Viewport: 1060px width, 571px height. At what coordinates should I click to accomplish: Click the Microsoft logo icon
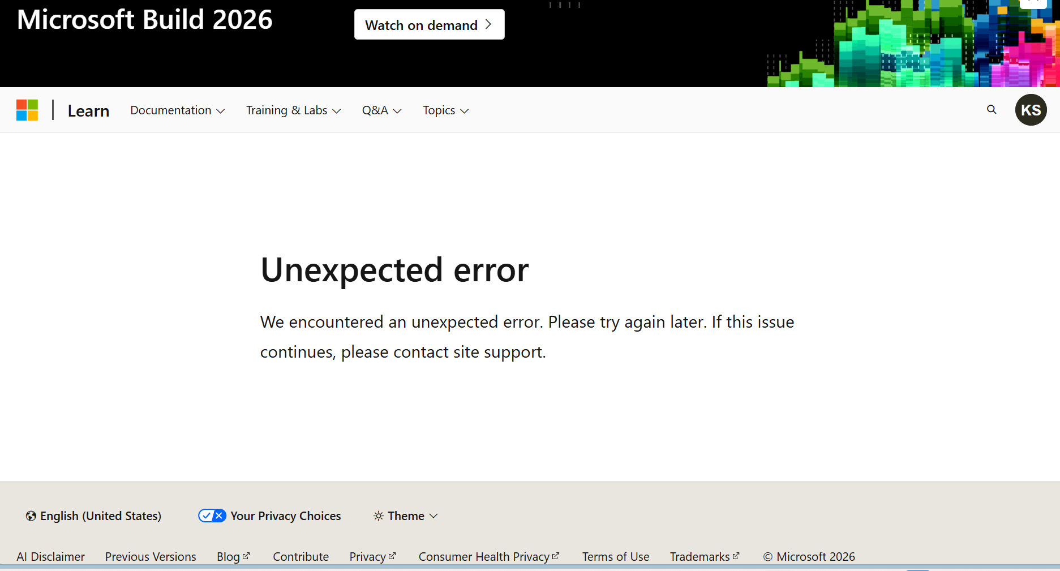pyautogui.click(x=27, y=110)
